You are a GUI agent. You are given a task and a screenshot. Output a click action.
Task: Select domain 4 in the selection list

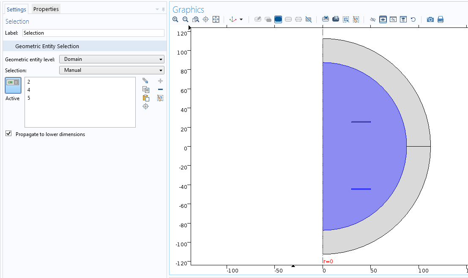29,90
